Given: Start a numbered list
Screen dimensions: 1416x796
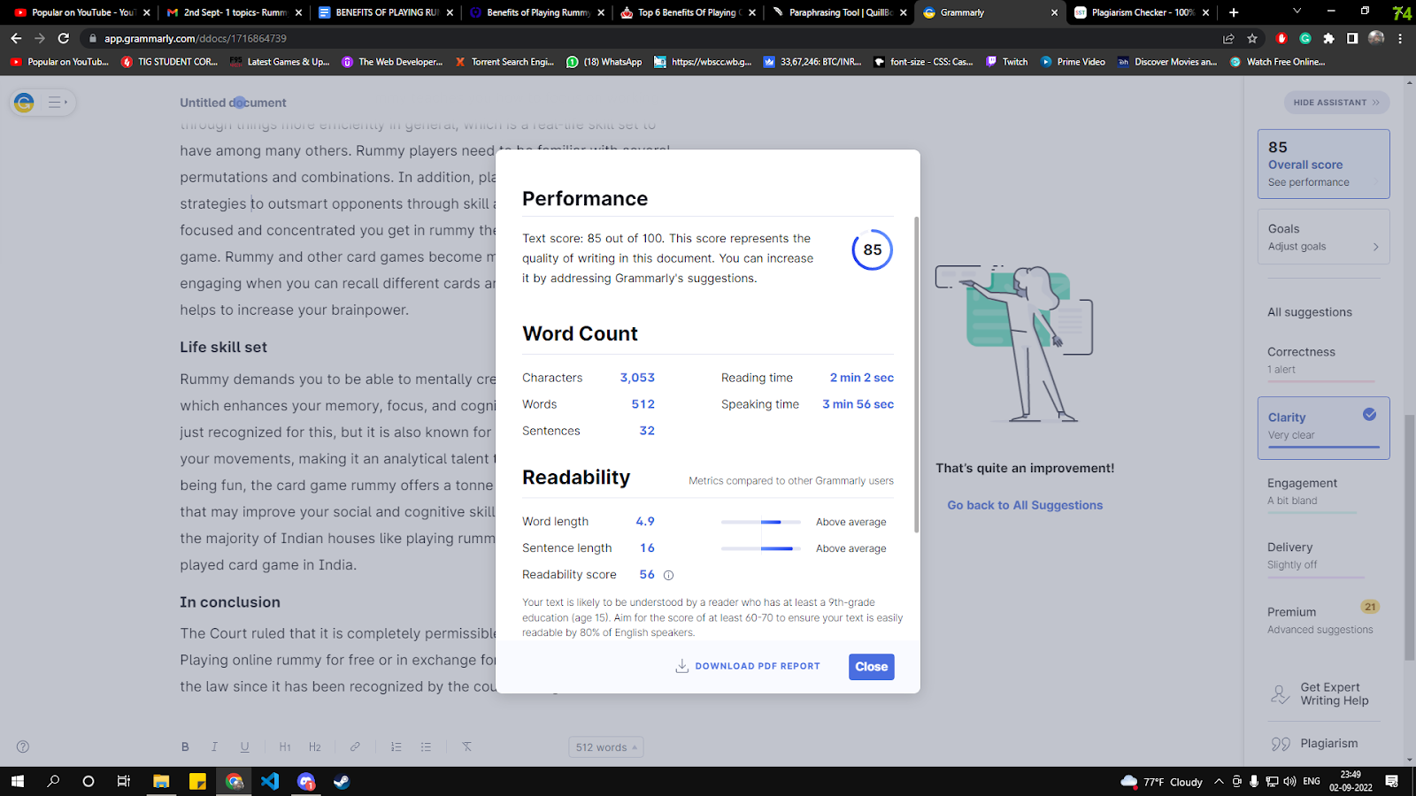Looking at the screenshot, I should click(396, 746).
